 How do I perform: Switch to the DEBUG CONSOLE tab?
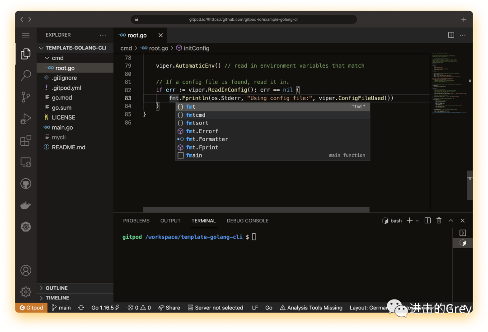click(x=248, y=221)
